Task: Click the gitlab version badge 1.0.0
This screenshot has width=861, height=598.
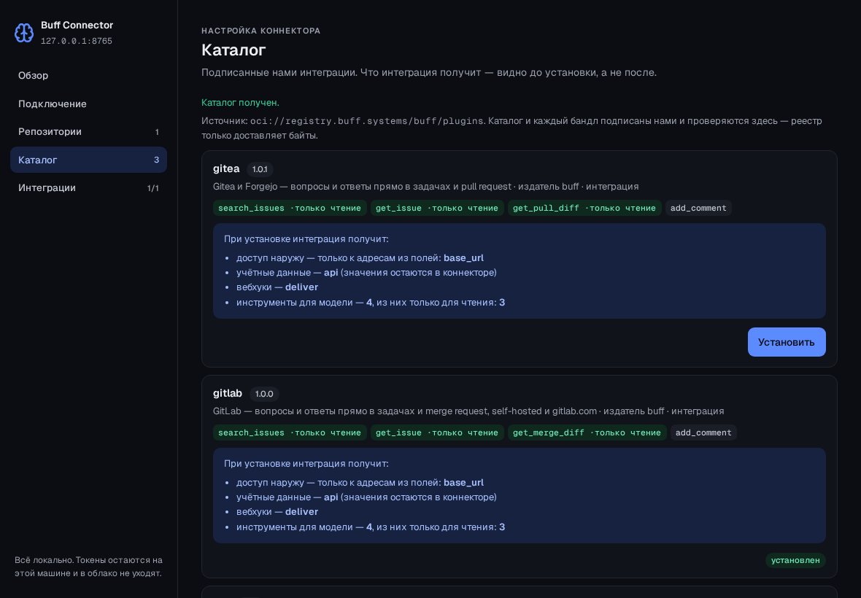Action: (x=264, y=394)
